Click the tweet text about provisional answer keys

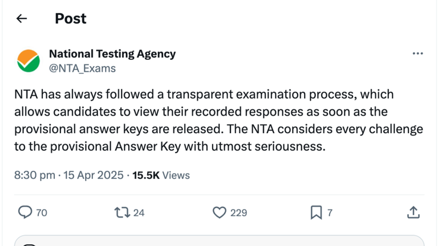218,120
